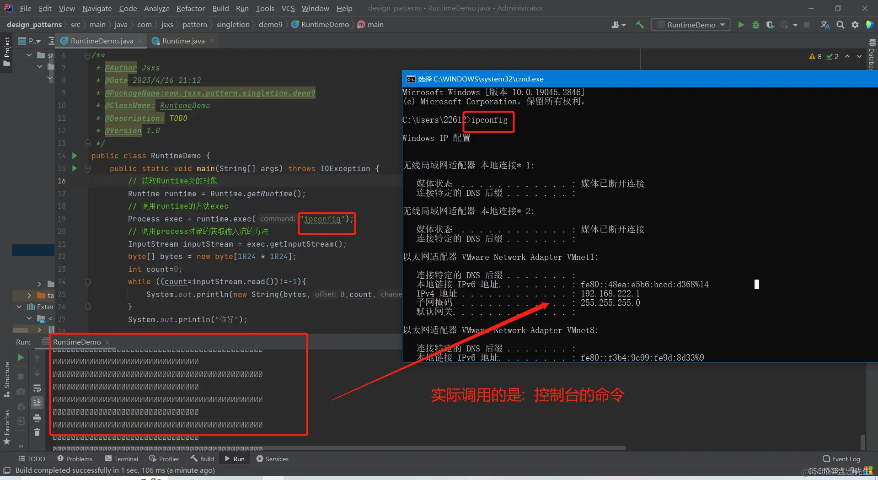This screenshot has width=878, height=480.
Task: Open the Refactor menu
Action: [191, 8]
